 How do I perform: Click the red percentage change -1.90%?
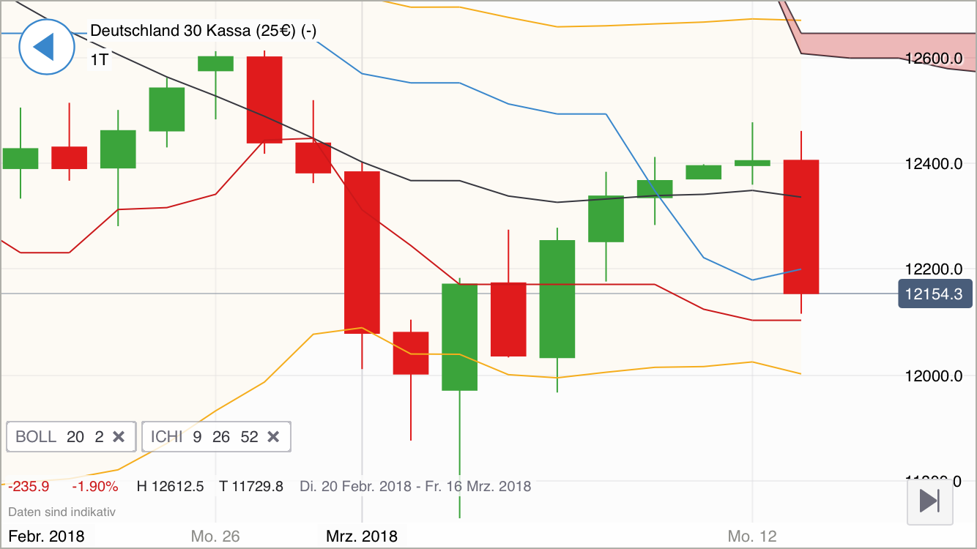click(x=94, y=485)
